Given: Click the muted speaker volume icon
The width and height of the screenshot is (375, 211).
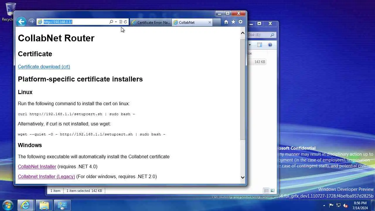Looking at the screenshot, I should coord(345,205).
